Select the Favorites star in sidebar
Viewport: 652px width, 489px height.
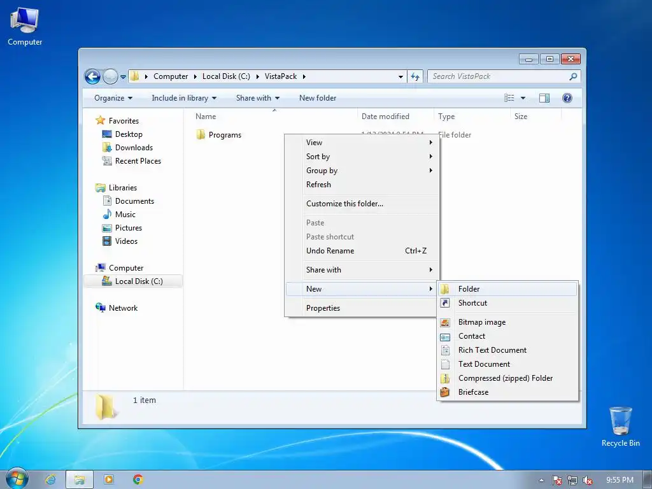point(100,120)
